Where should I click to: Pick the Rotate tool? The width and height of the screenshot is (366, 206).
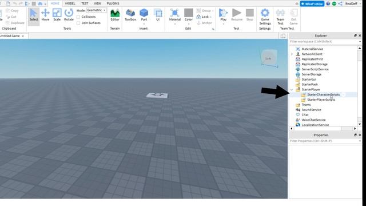(69, 15)
